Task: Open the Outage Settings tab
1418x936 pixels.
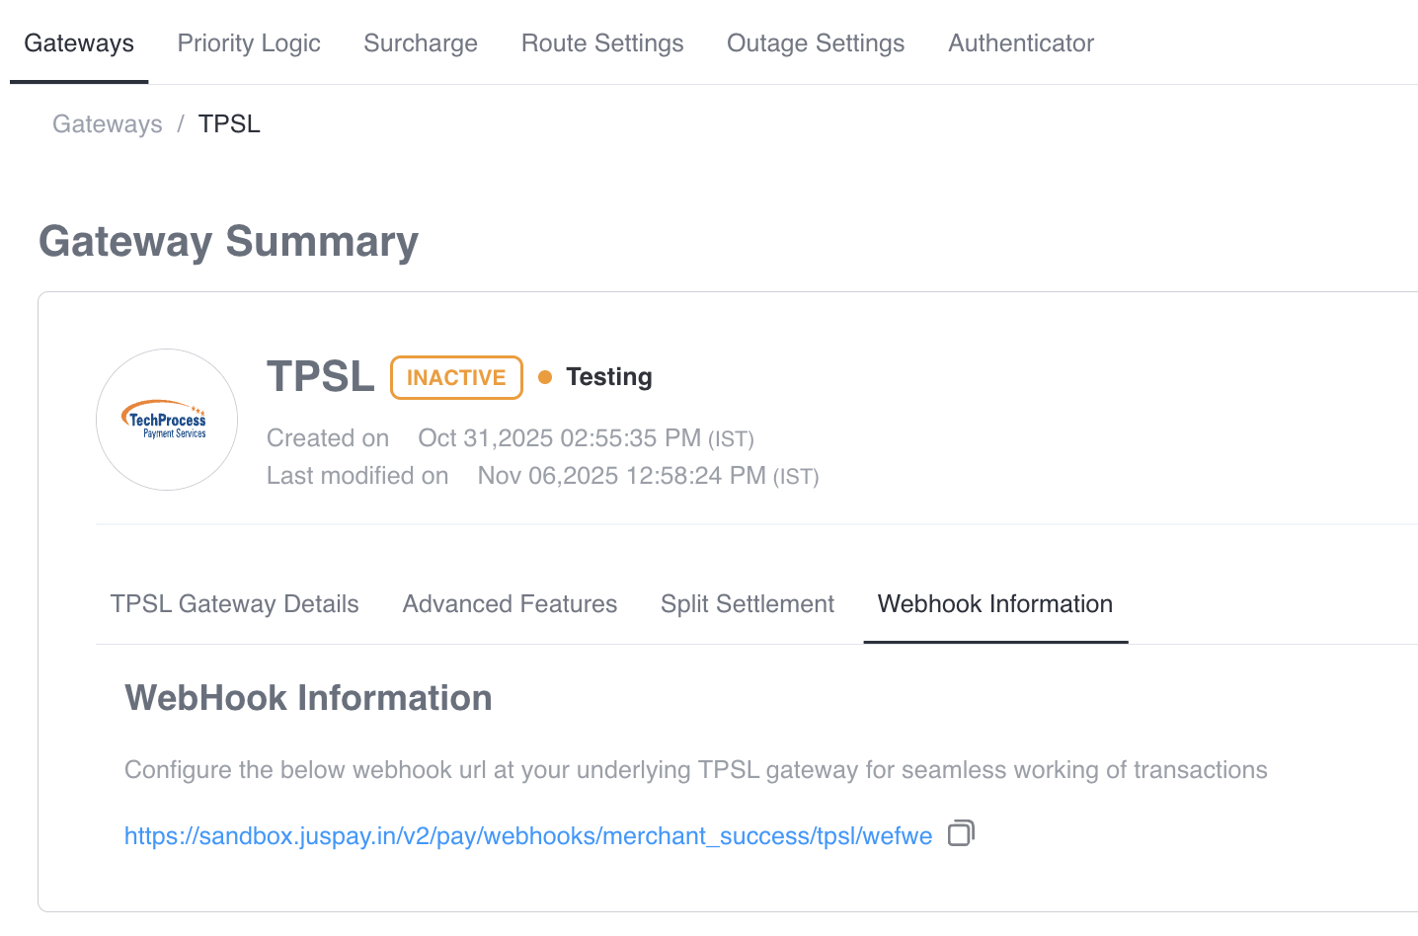Action: point(816,43)
